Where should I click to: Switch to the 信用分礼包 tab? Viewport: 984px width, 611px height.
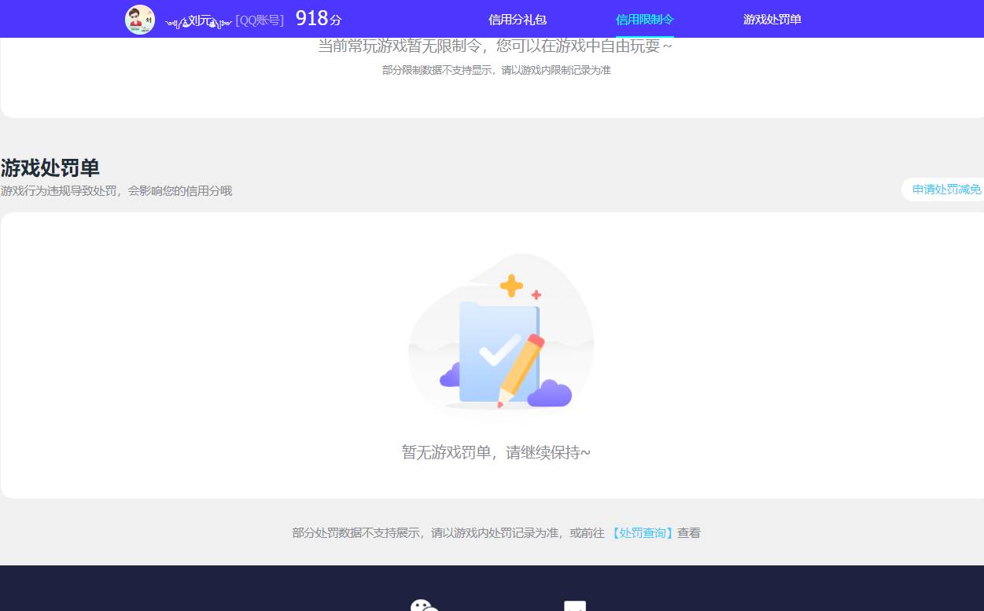point(517,18)
